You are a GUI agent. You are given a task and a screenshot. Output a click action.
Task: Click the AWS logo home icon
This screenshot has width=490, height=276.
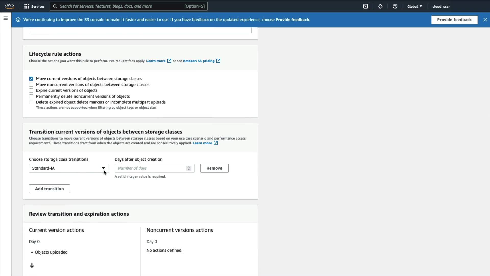(x=9, y=6)
